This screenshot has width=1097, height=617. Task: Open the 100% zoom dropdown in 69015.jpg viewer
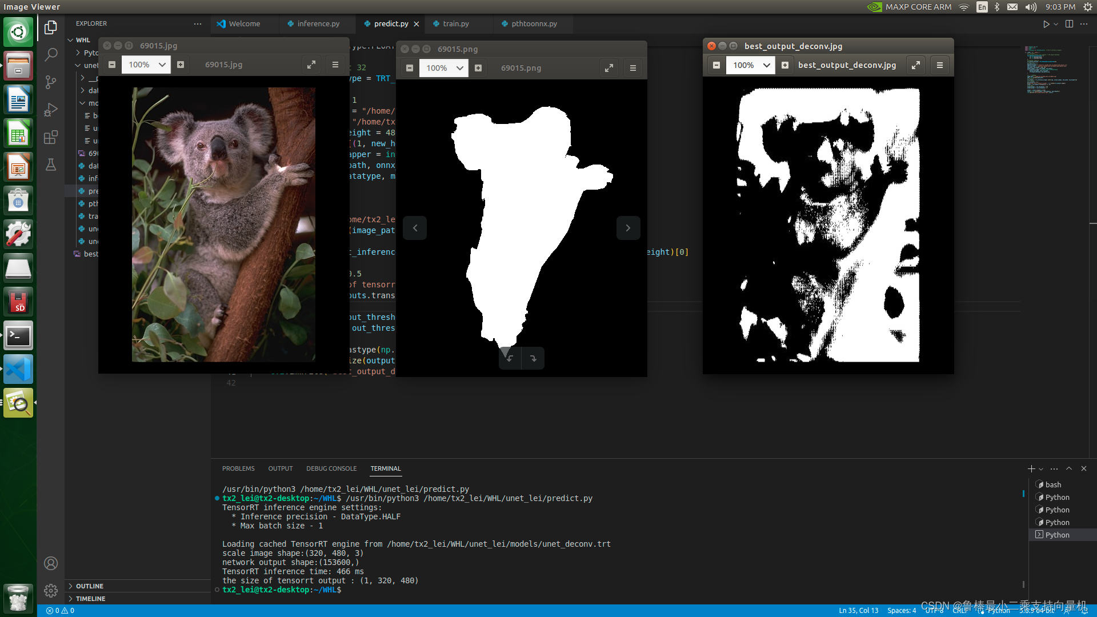pyautogui.click(x=162, y=65)
